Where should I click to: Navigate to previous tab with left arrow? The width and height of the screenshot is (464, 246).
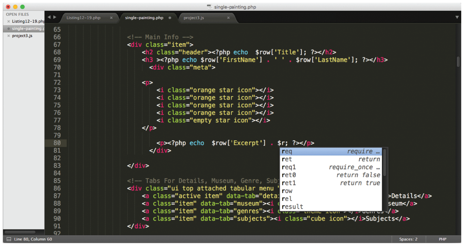49,17
